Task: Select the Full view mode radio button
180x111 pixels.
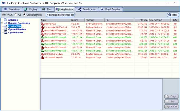Action: tap(16, 15)
